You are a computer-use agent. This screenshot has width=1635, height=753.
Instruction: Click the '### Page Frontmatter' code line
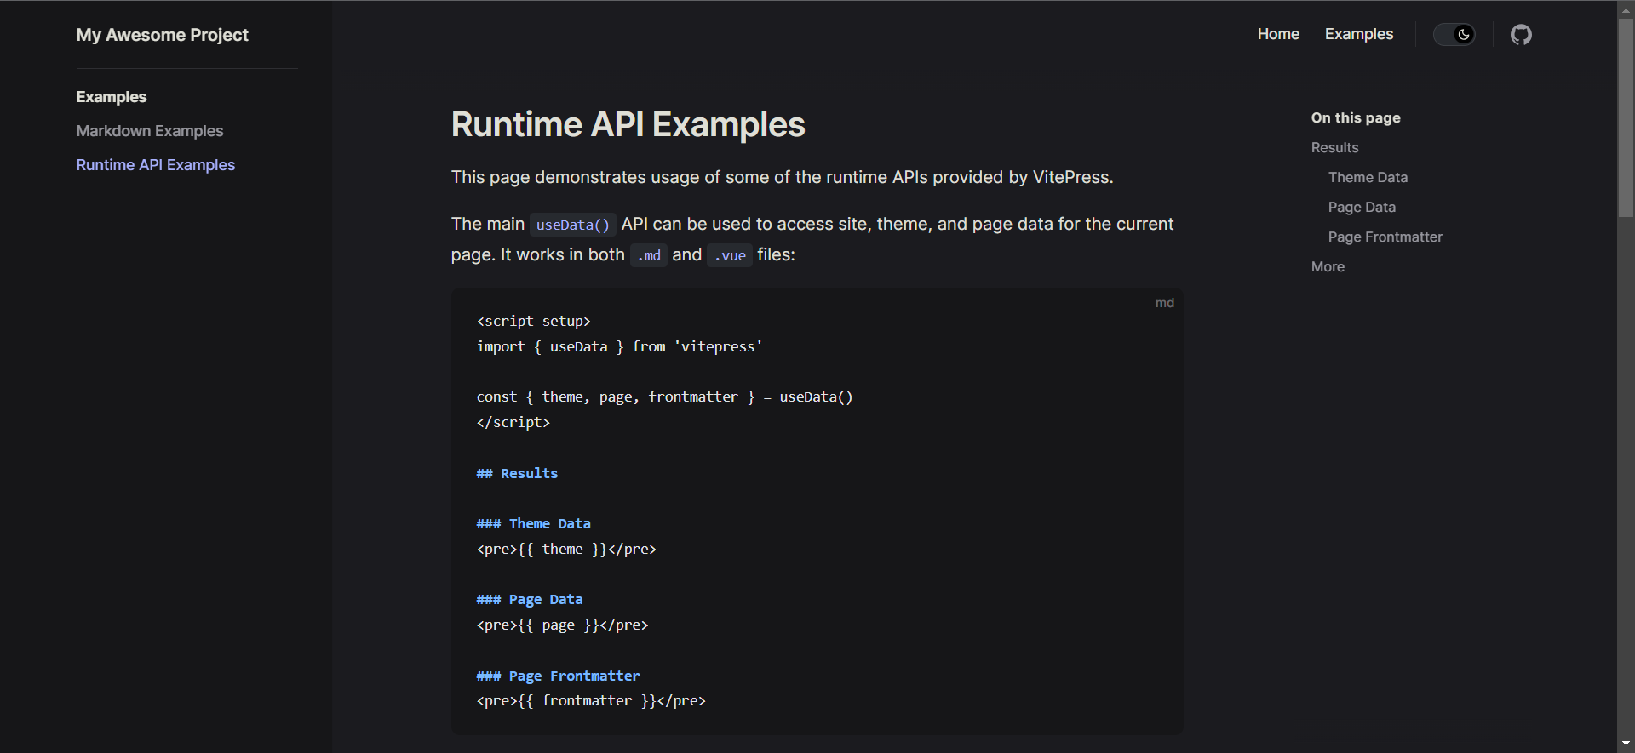point(559,676)
